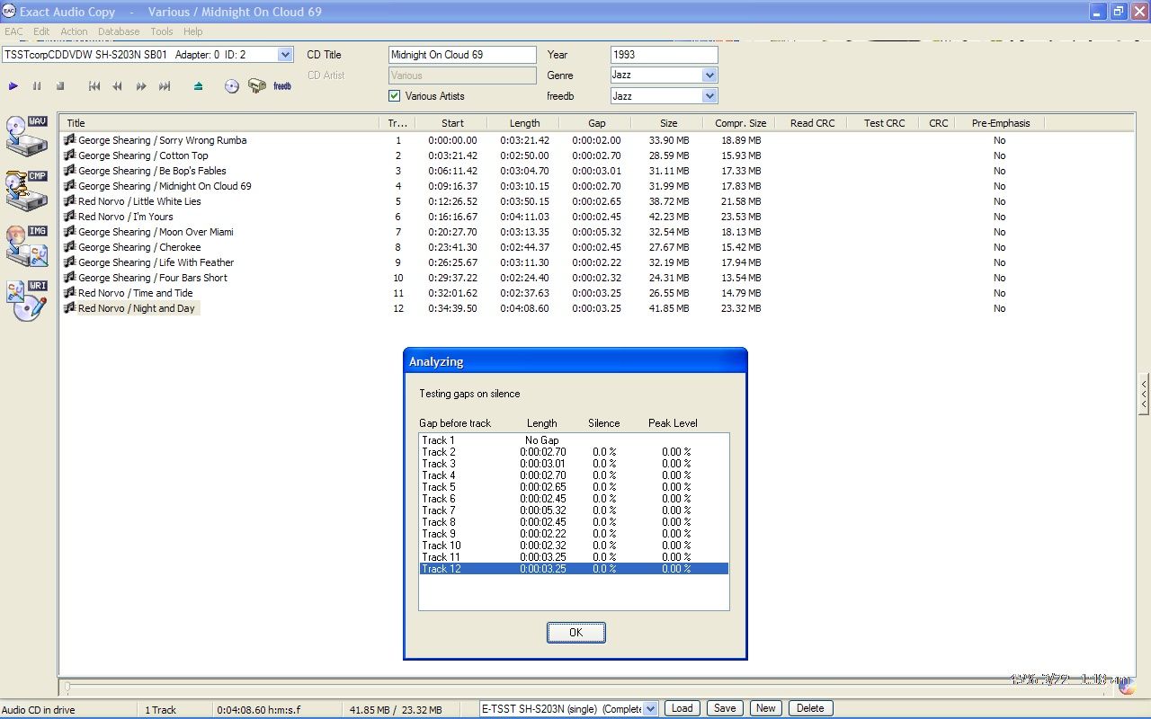Click note icon of Cherokee row

(69, 247)
